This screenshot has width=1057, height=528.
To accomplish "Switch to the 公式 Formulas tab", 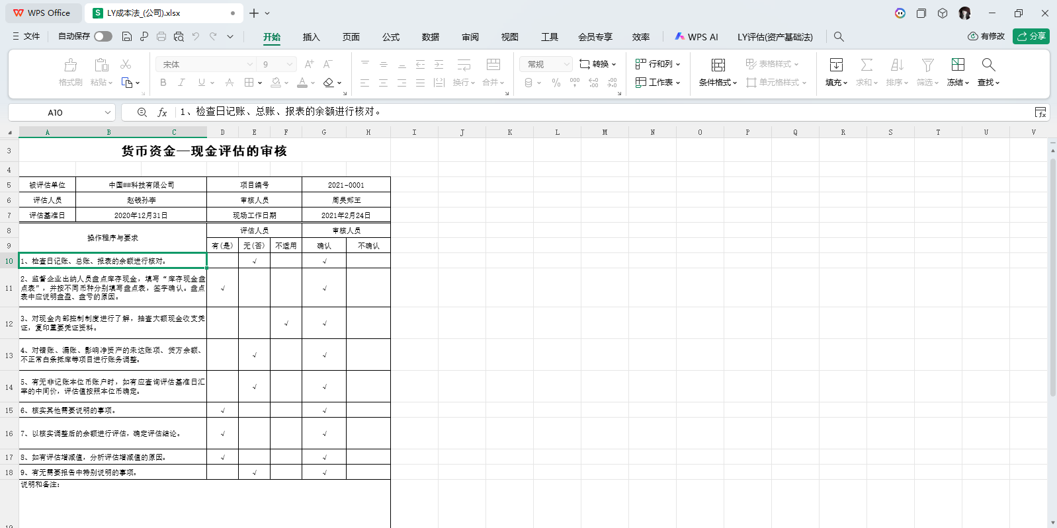I will click(x=390, y=37).
